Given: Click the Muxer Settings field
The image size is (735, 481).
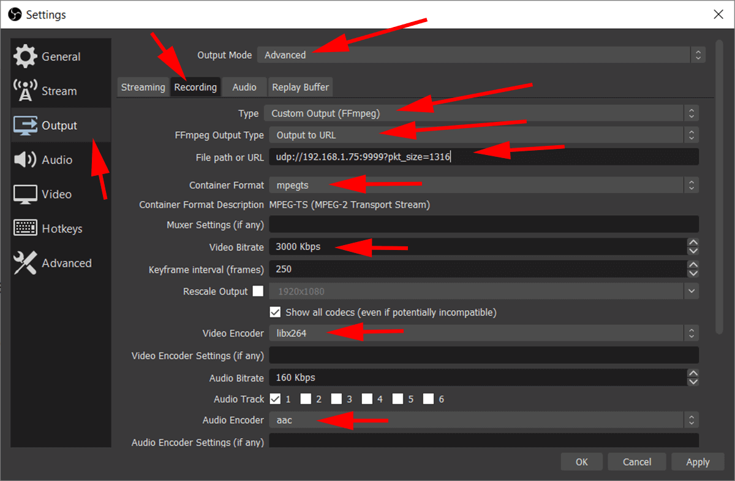Looking at the screenshot, I should tap(483, 224).
